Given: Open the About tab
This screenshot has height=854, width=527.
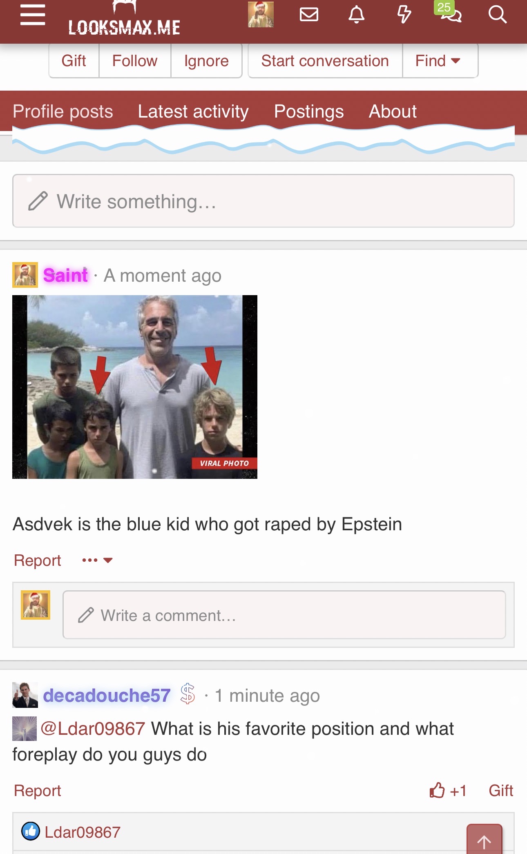Looking at the screenshot, I should [x=393, y=111].
